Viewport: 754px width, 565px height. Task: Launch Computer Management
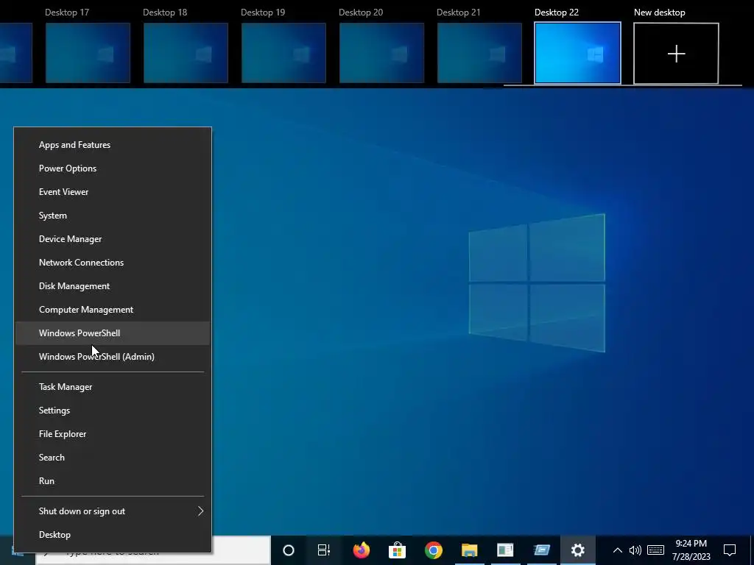tap(113, 310)
